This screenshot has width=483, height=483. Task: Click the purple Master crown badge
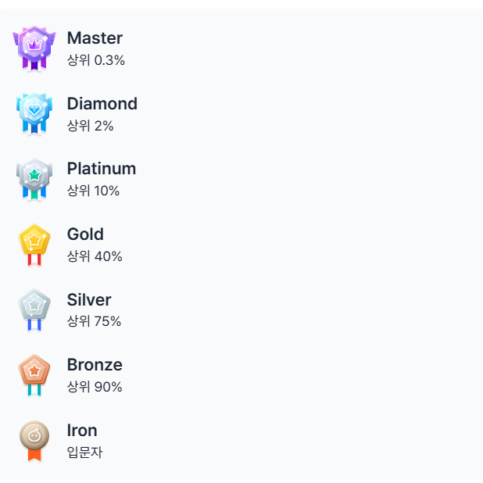tap(34, 46)
